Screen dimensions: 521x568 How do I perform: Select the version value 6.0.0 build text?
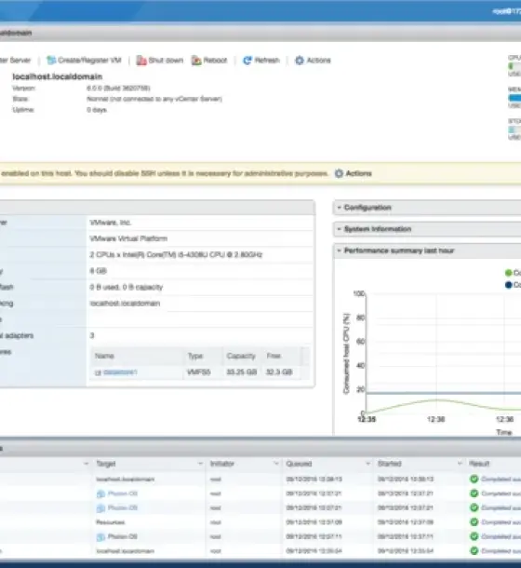(x=118, y=88)
